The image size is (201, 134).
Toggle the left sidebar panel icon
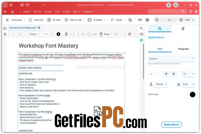coord(5,28)
